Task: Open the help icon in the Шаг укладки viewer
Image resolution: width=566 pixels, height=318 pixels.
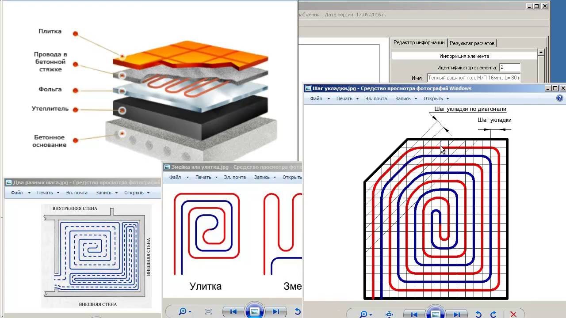Action: pyautogui.click(x=559, y=98)
